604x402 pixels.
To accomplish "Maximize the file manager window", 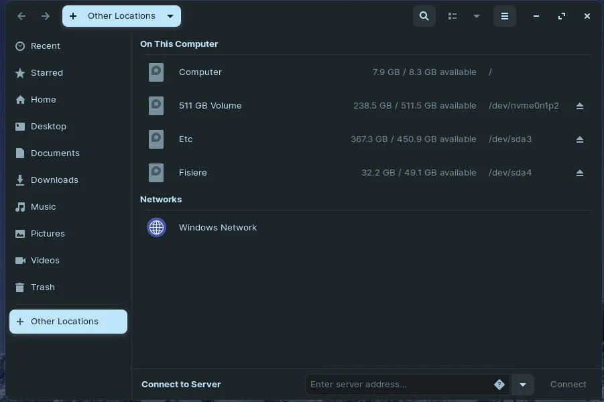I will (562, 16).
